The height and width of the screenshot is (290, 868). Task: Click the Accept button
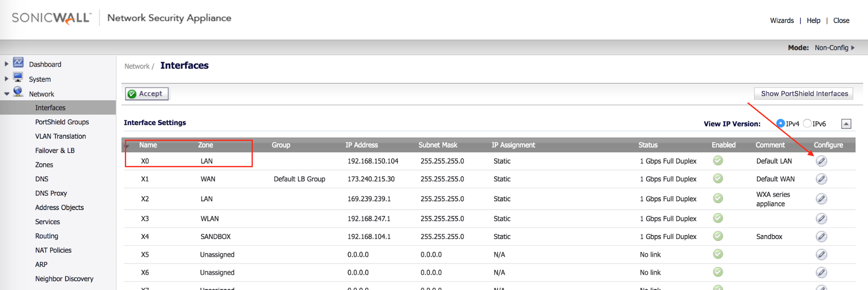point(146,94)
